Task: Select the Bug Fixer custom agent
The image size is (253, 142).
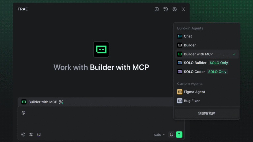Action: (x=207, y=101)
